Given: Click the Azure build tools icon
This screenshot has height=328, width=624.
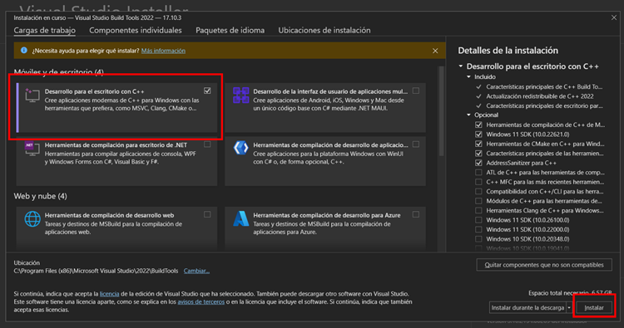Looking at the screenshot, I should point(240,218).
